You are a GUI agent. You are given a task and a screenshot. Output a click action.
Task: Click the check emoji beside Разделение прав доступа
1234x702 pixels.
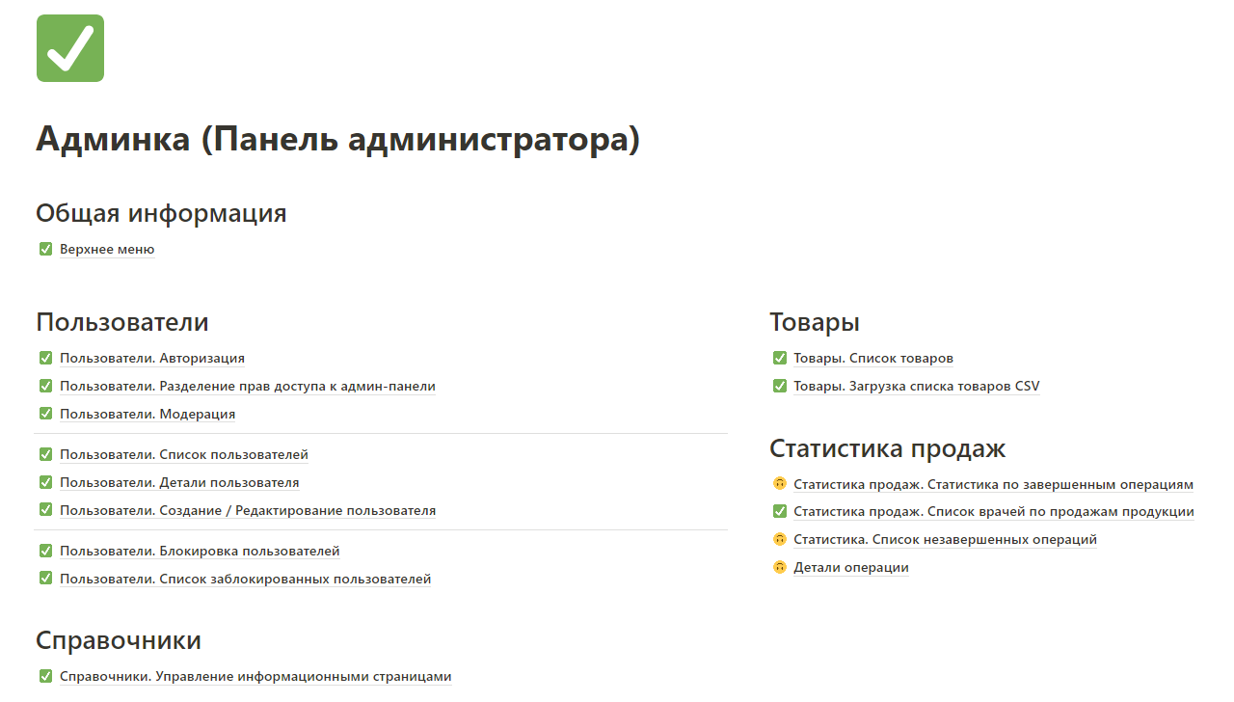pyautogui.click(x=45, y=386)
